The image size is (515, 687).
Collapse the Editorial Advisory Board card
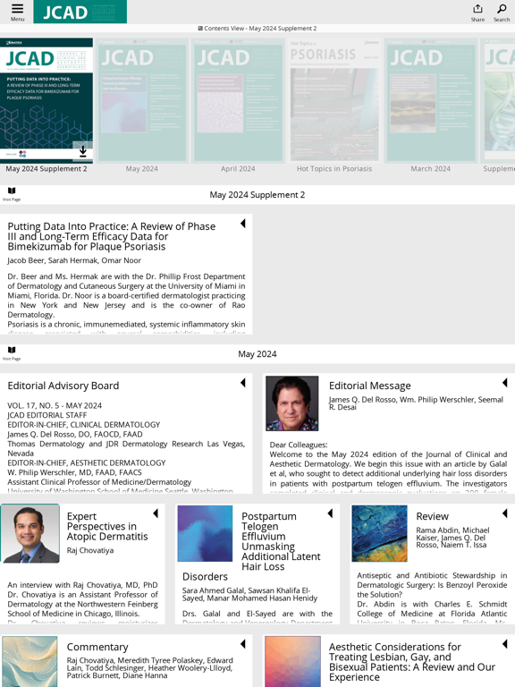click(242, 383)
